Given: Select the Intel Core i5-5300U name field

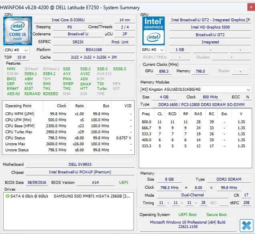Looking at the screenshot, I should point(68,20).
